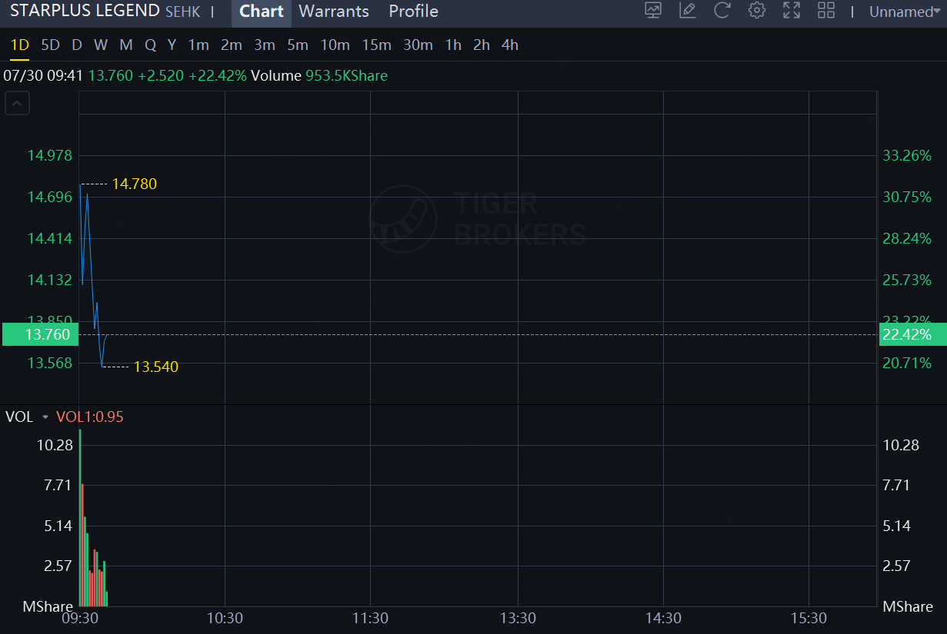Switch to the Chart tab

coord(262,12)
